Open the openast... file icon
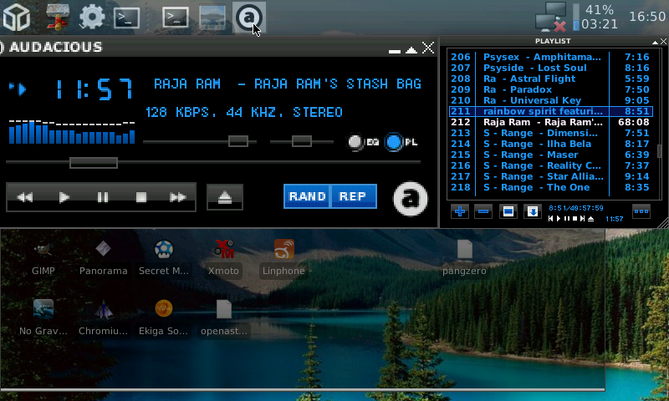 pyautogui.click(x=223, y=318)
